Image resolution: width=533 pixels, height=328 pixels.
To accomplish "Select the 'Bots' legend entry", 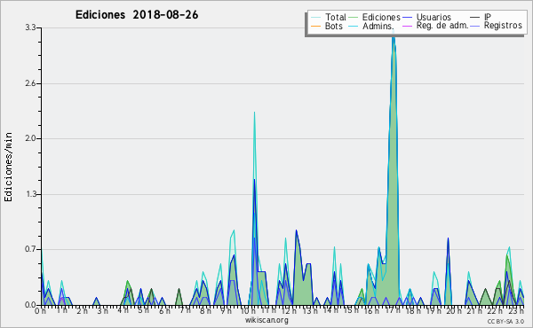I will pos(327,26).
